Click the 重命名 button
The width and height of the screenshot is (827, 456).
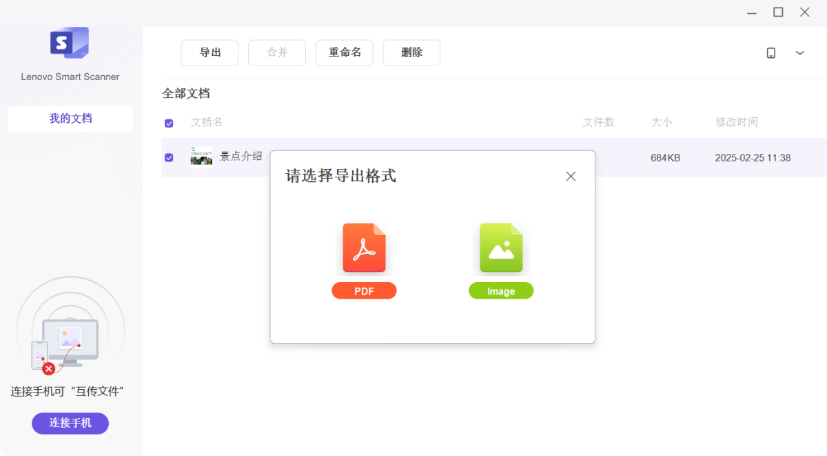point(345,53)
